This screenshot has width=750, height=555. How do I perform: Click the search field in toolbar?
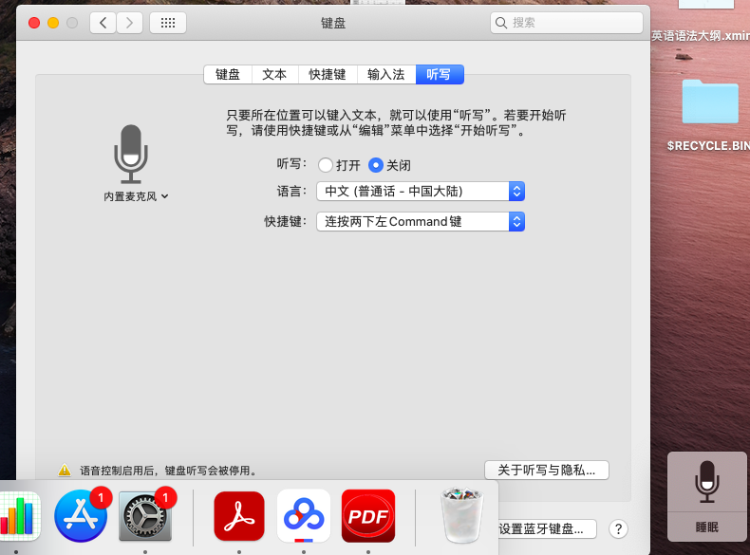567,23
